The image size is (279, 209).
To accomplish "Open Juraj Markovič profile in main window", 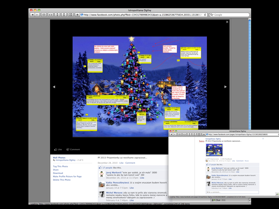I will [x=114, y=173].
